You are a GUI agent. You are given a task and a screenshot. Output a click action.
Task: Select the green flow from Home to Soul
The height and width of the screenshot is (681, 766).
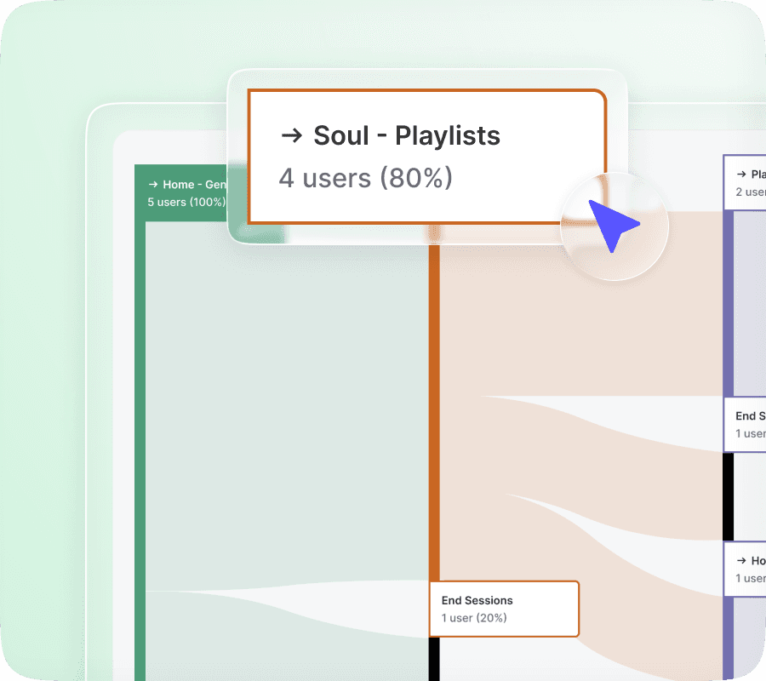[288, 405]
